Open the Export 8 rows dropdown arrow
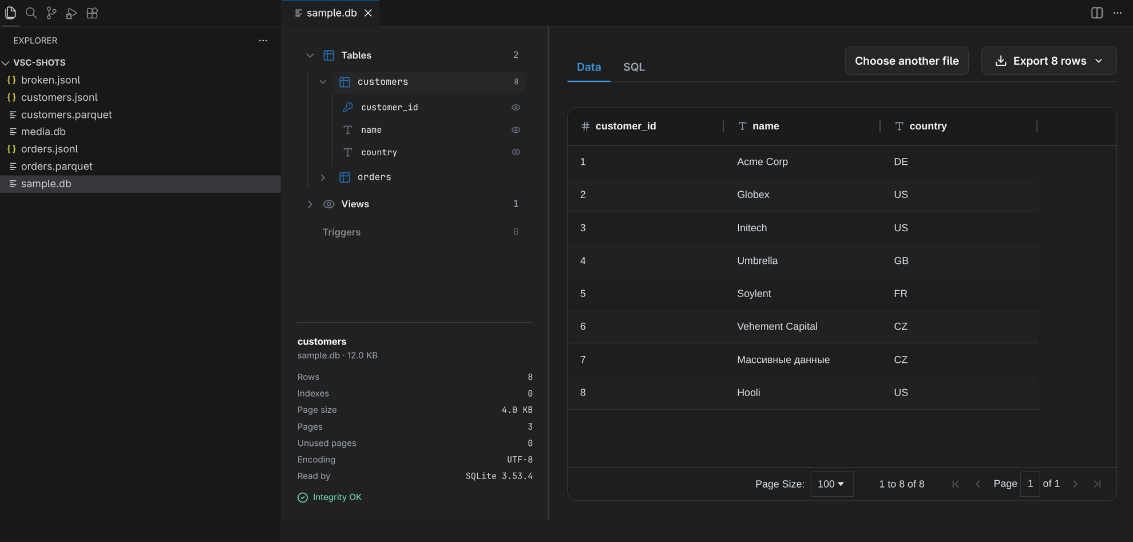This screenshot has height=542, width=1133. coord(1099,61)
